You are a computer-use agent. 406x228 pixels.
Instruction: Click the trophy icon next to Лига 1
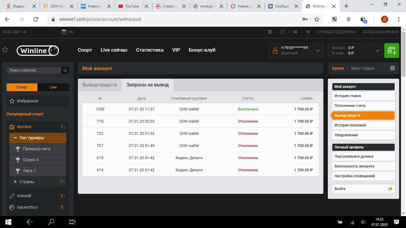click(18, 171)
